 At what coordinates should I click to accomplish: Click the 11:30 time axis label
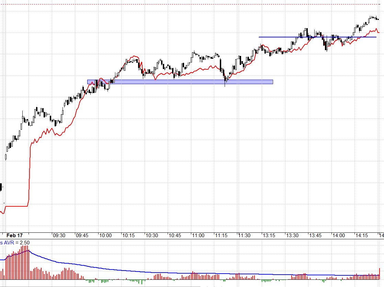point(245,236)
